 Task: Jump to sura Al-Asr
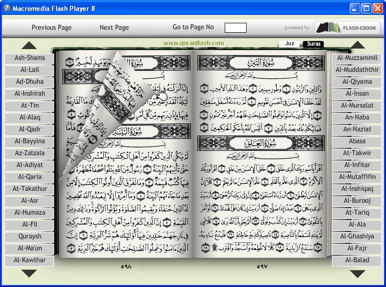click(x=30, y=201)
